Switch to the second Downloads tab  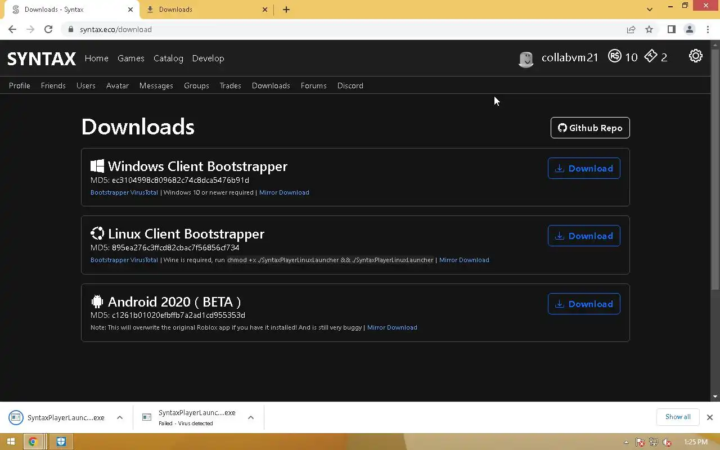[206, 10]
